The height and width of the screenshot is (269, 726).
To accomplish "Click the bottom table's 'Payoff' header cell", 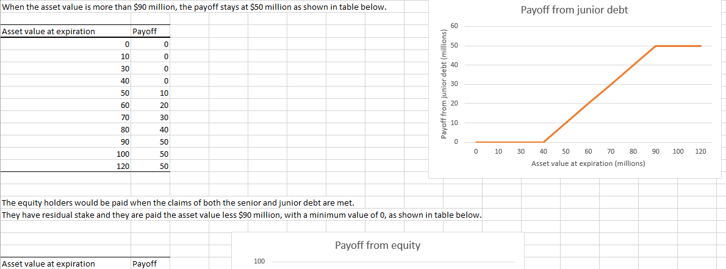I will (x=144, y=264).
